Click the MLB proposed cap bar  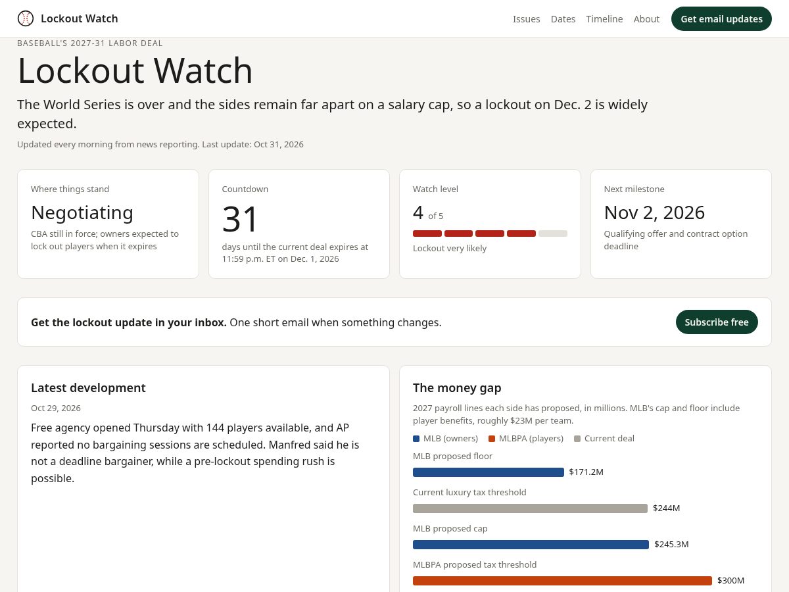coord(531,545)
